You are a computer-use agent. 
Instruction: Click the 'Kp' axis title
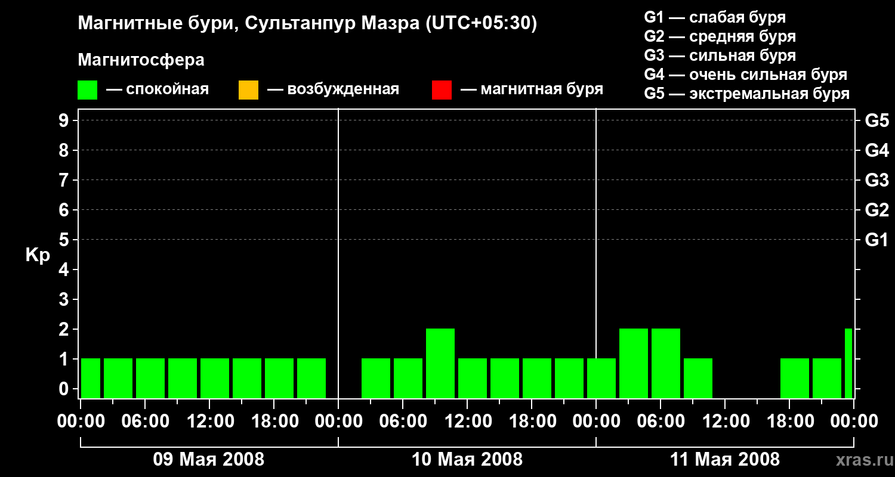coord(38,255)
